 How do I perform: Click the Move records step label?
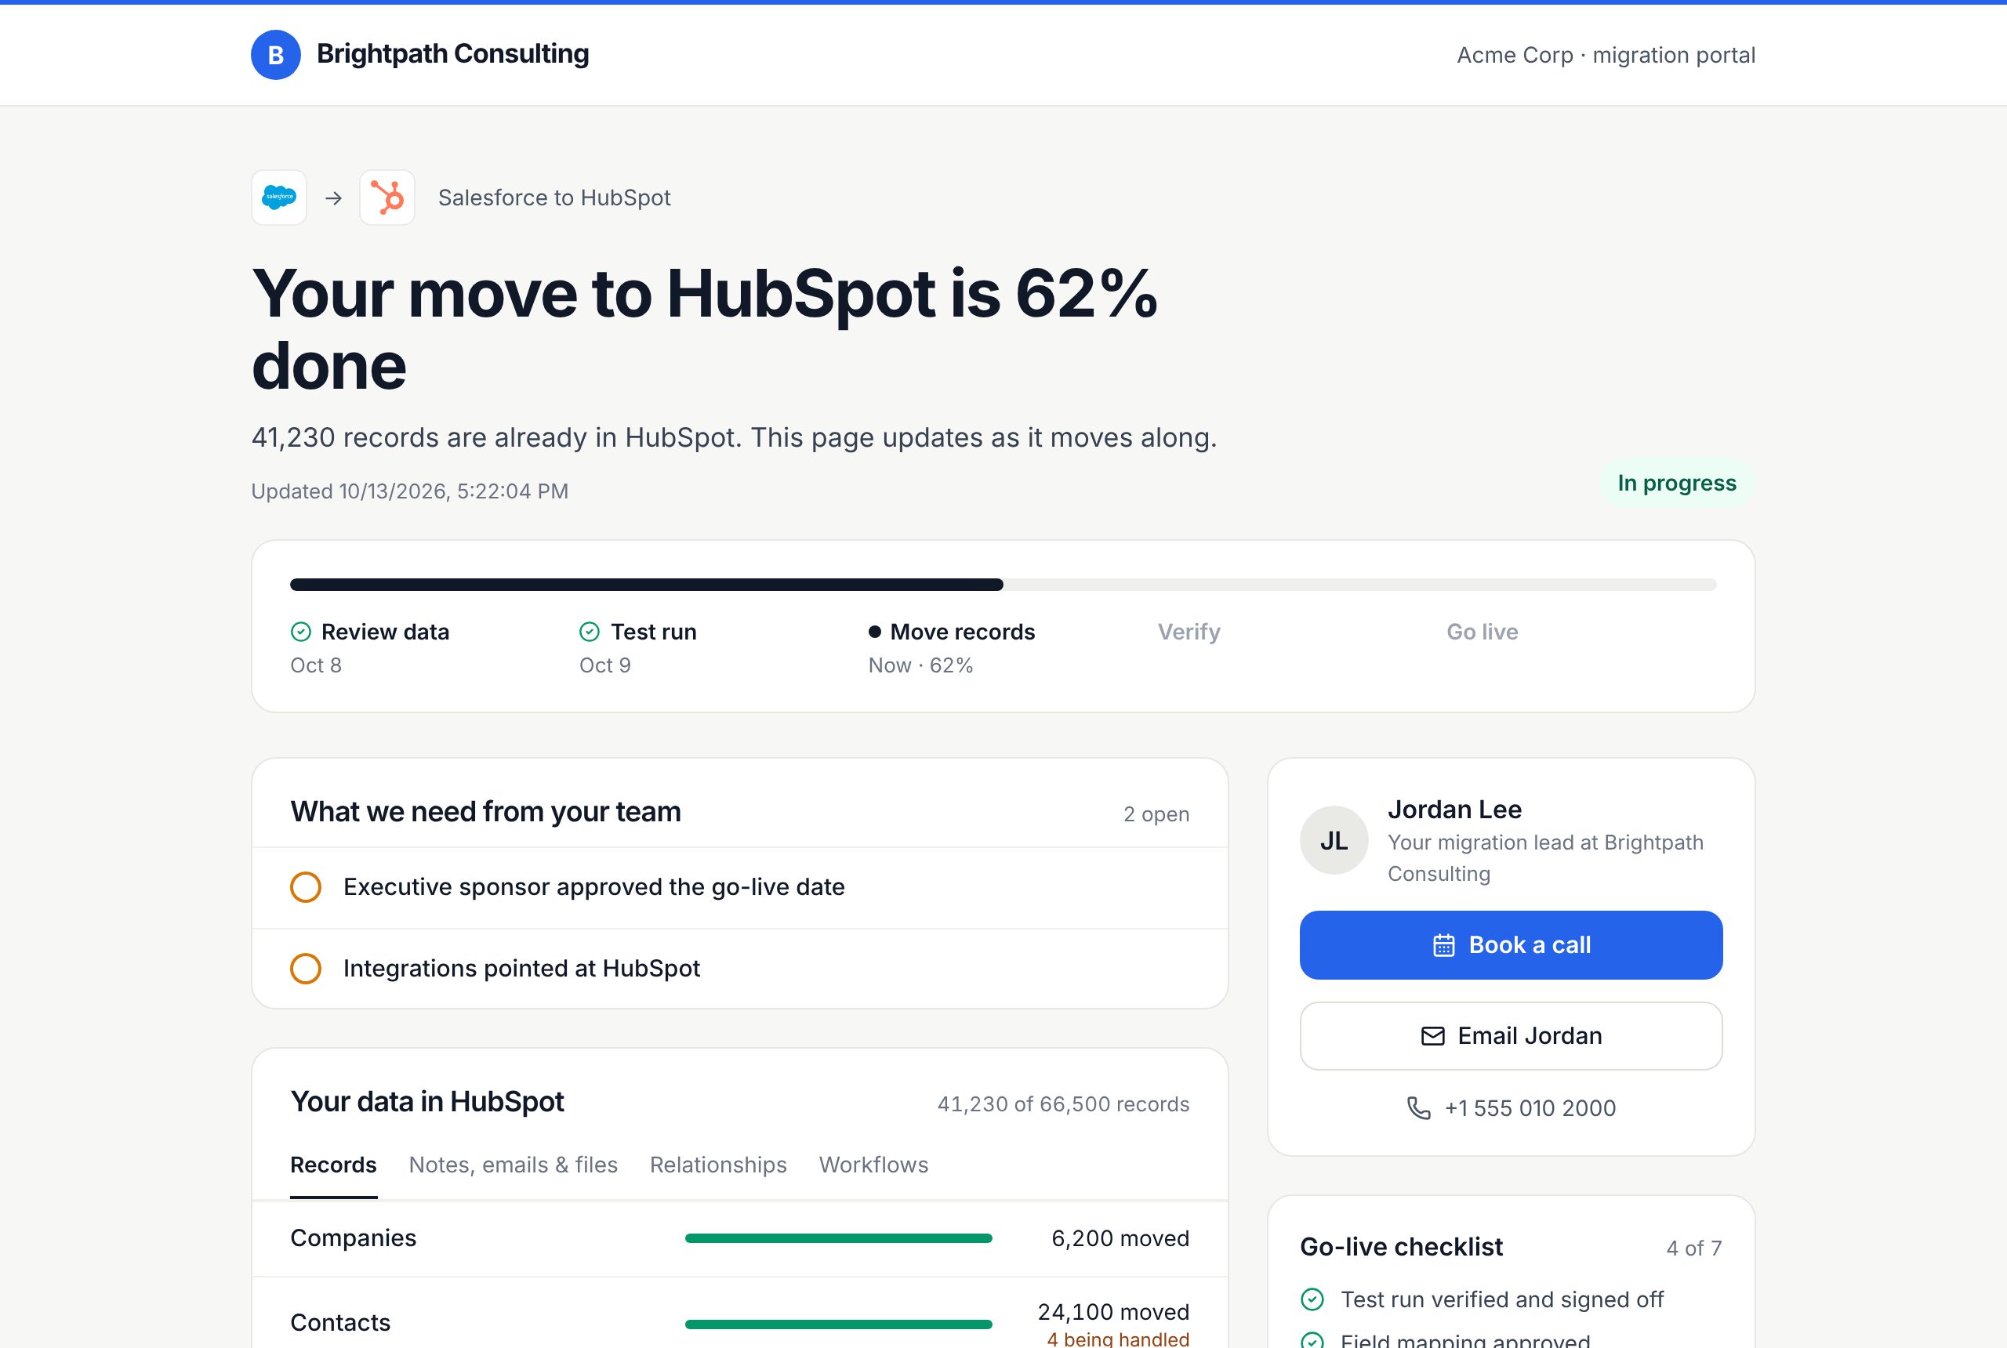tap(962, 632)
